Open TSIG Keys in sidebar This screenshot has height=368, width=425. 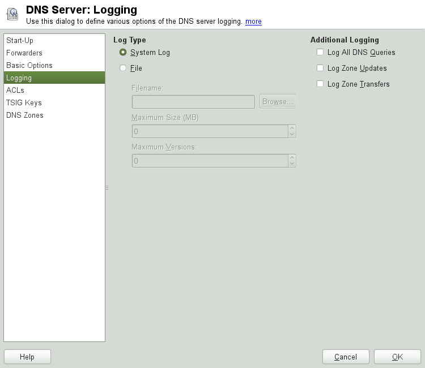click(54, 102)
